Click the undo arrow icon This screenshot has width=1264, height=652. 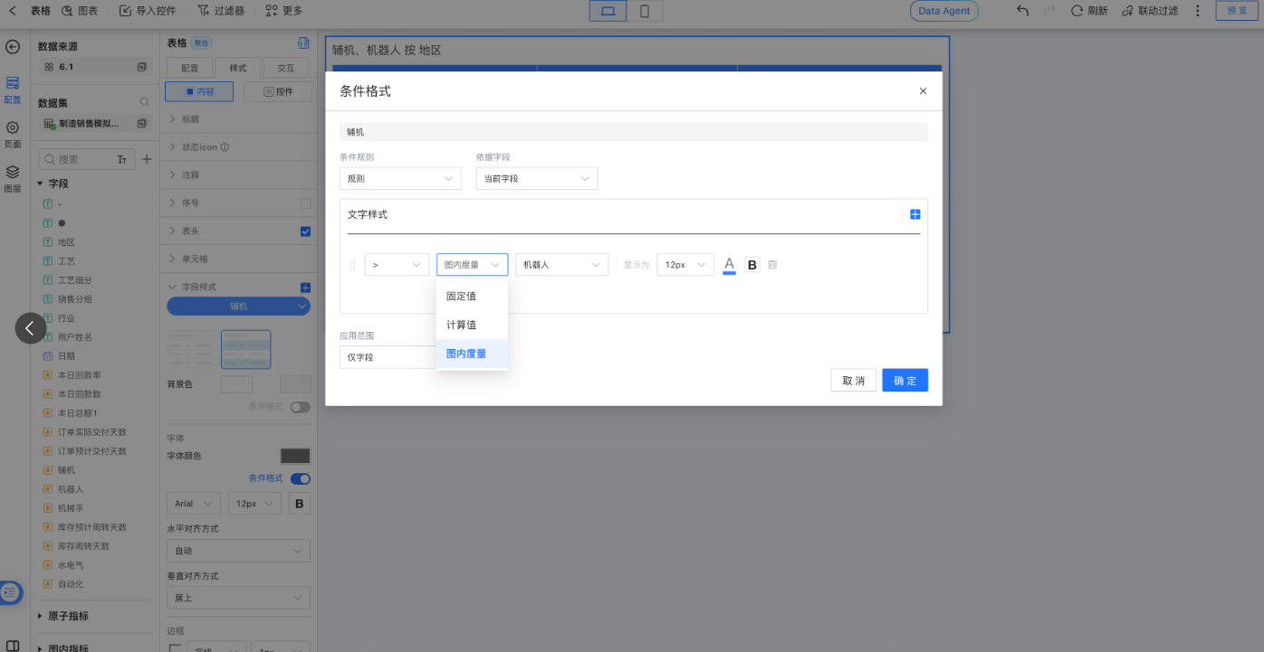tap(1021, 11)
